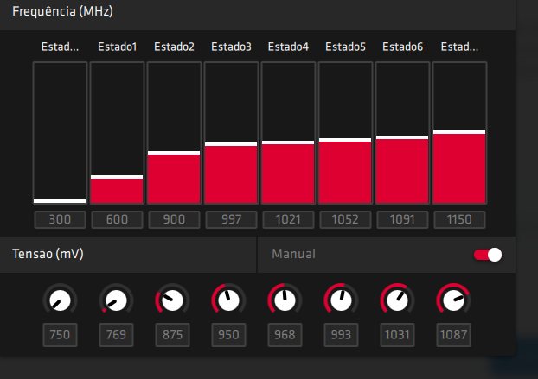Click the 1087 mV voltage field
Viewport: 538px width, 379px height.
pos(453,335)
